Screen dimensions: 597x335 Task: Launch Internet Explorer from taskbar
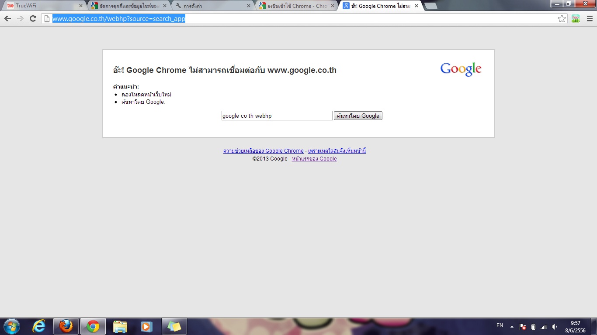(39, 326)
